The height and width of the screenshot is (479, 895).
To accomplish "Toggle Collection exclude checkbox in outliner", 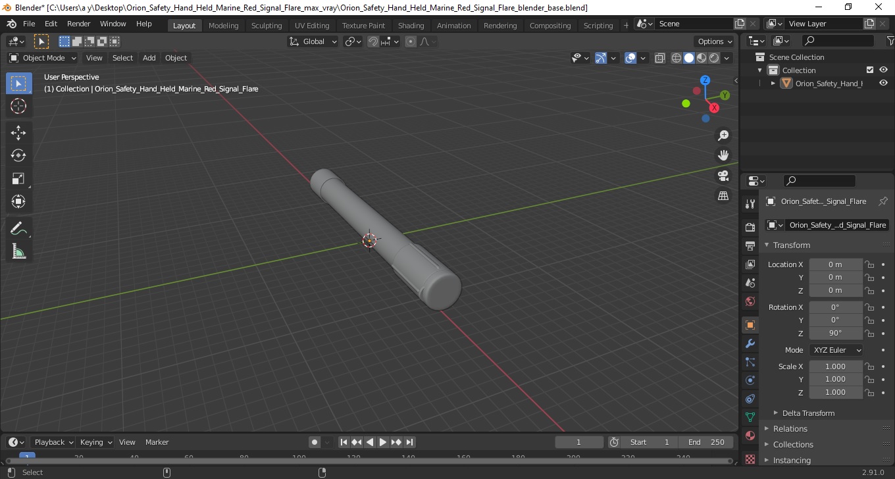I will click(870, 70).
